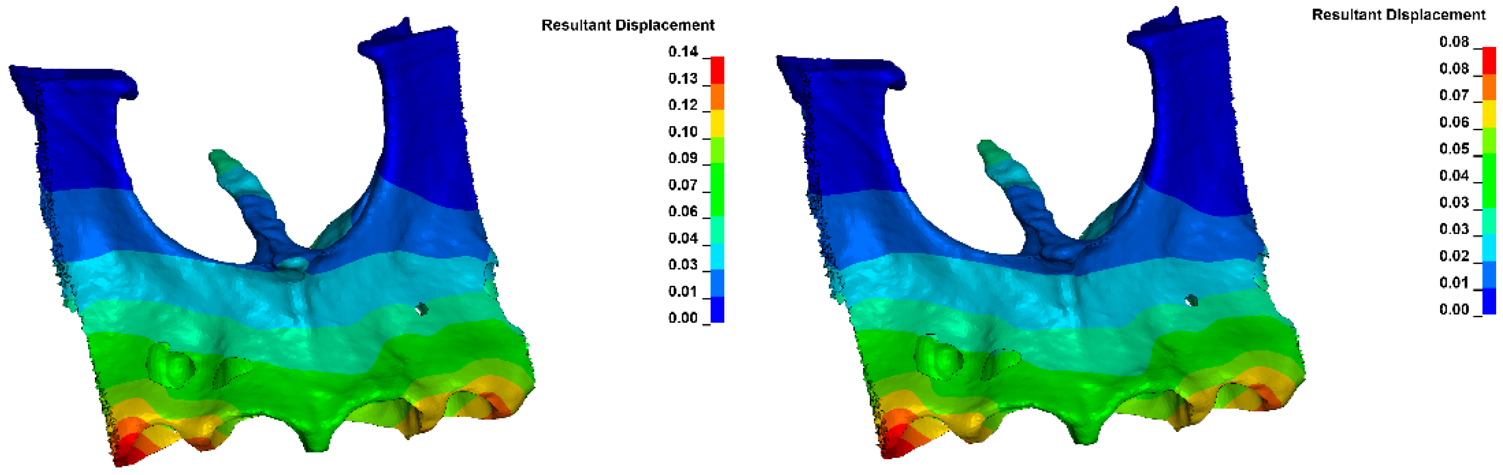Click the 0.02 label in the 0.08-max legend
The width and height of the screenshot is (1503, 475).
pyautogui.click(x=1454, y=256)
